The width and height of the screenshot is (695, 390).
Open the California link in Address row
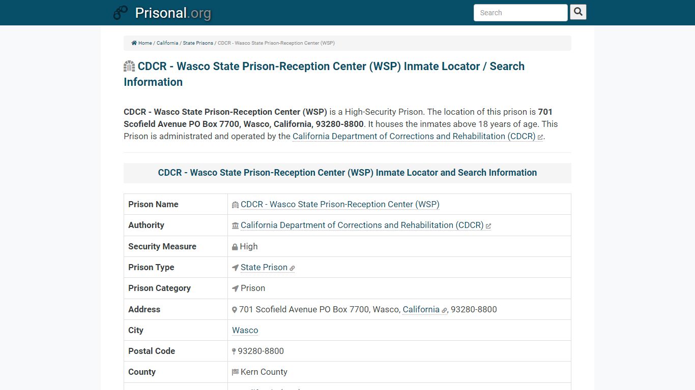point(421,309)
